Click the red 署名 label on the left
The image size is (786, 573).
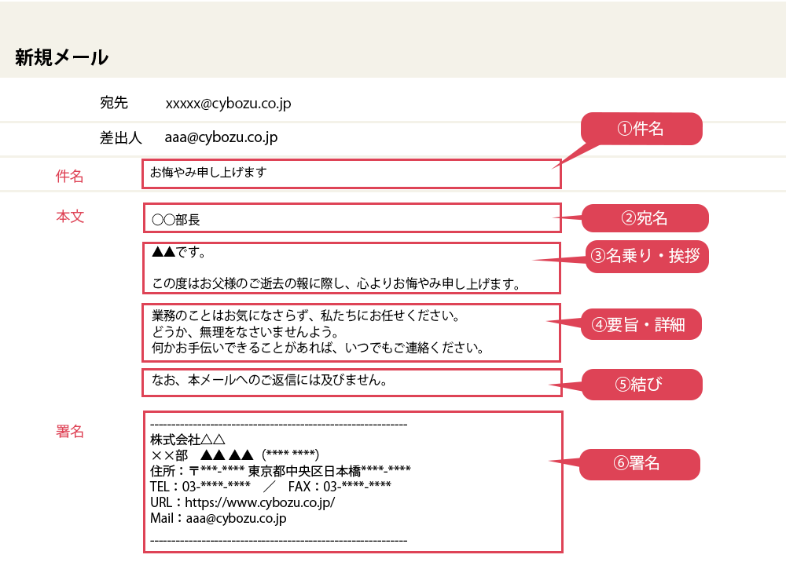click(x=70, y=432)
